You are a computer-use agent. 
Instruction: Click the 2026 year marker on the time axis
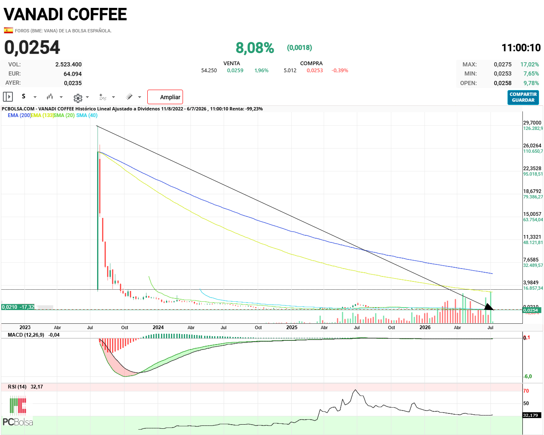tap(425, 327)
